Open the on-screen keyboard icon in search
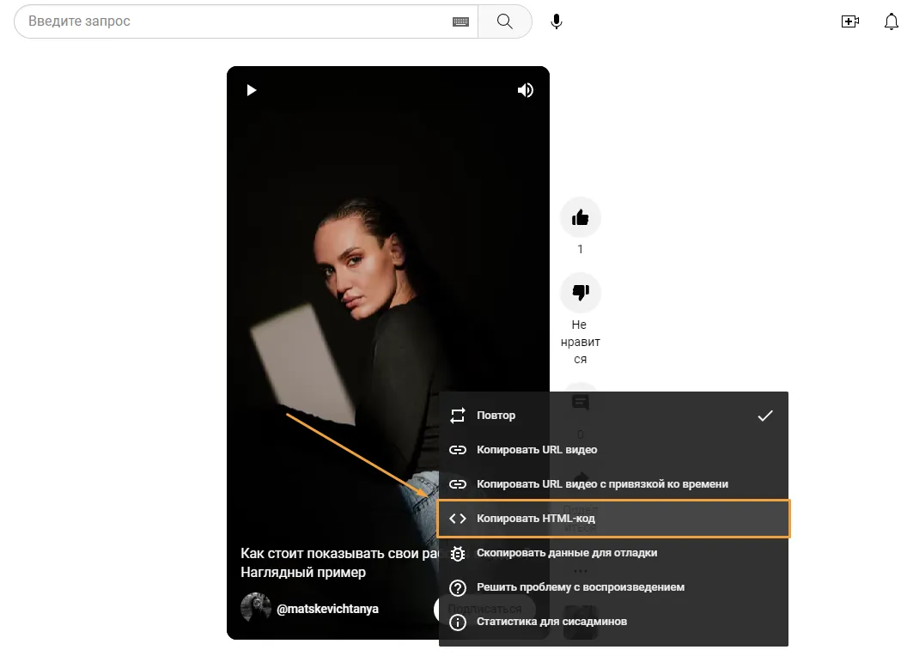Screen dimensions: 907x656 click(x=460, y=22)
